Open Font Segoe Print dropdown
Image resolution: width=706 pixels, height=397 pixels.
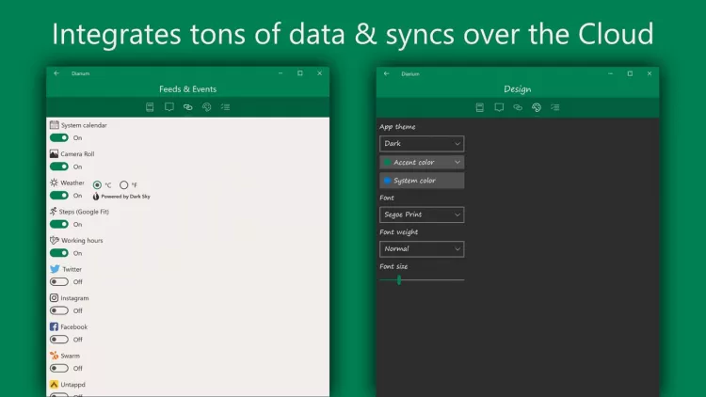tap(422, 214)
